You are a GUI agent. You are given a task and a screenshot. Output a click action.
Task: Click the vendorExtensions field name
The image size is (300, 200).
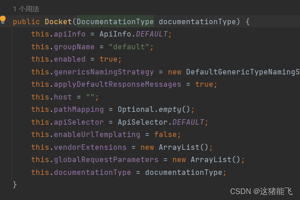(90, 147)
